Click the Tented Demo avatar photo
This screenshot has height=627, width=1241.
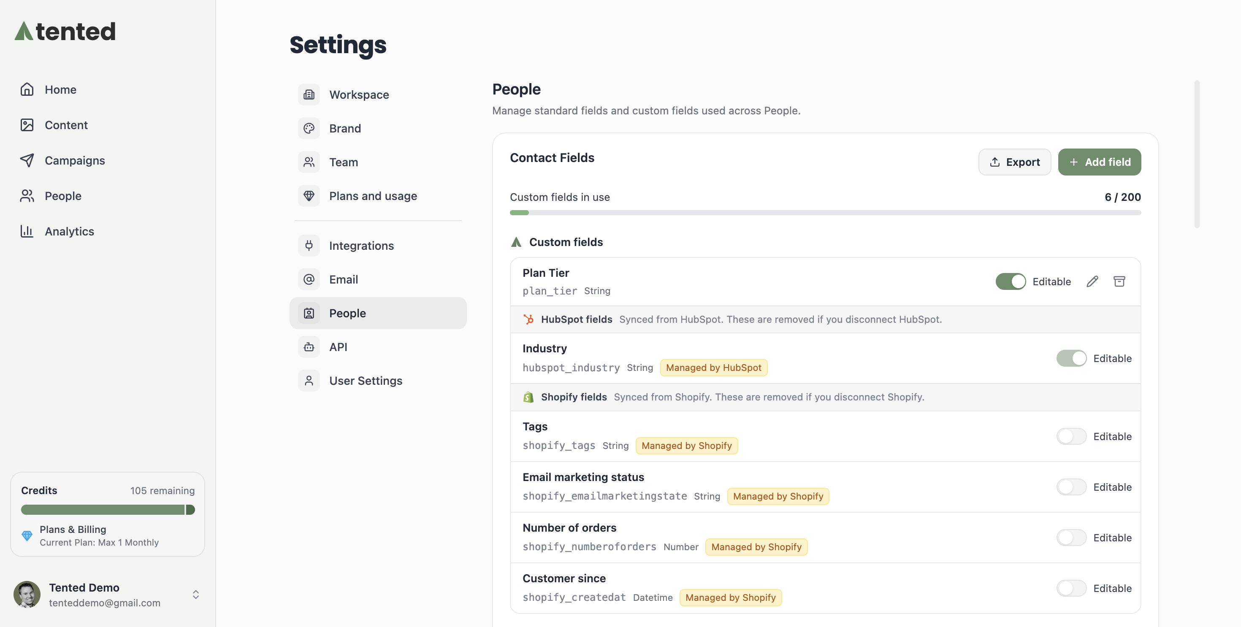pos(27,594)
